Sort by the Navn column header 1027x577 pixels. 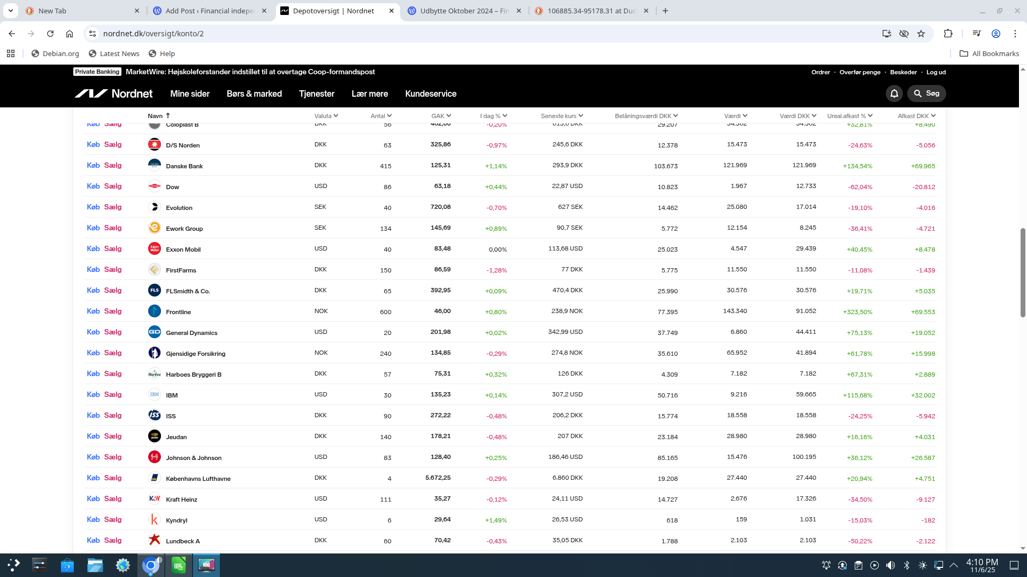(159, 116)
